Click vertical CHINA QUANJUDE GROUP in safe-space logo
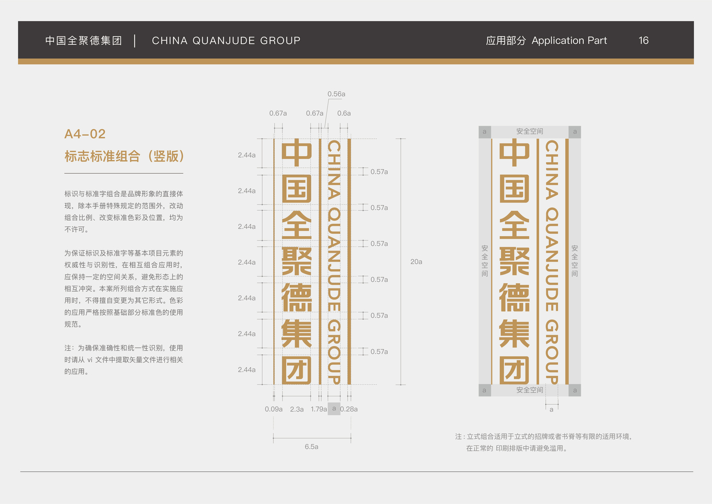The height and width of the screenshot is (504, 712). click(552, 262)
